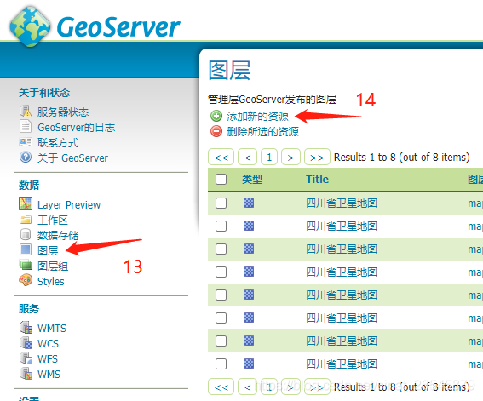The width and height of the screenshot is (483, 401).
Task: Open Layer Preview link text
Action: (69, 205)
